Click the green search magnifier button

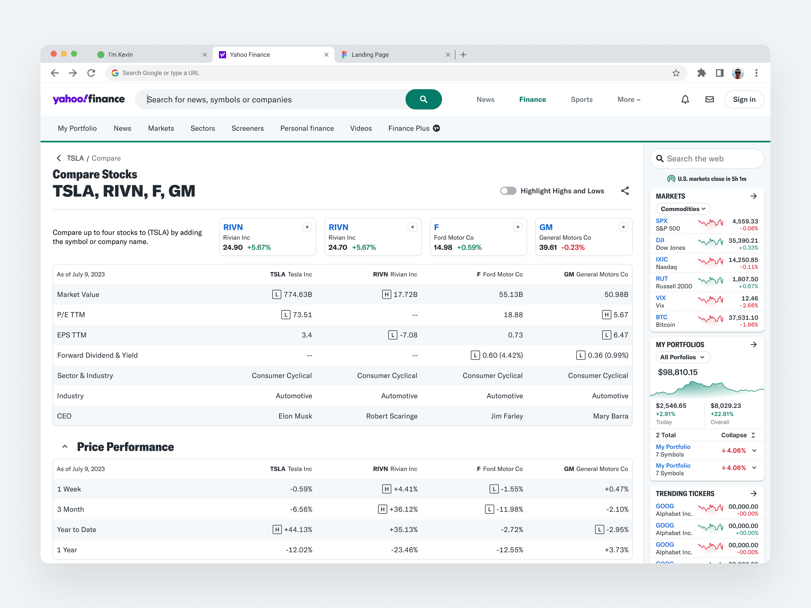[423, 99]
